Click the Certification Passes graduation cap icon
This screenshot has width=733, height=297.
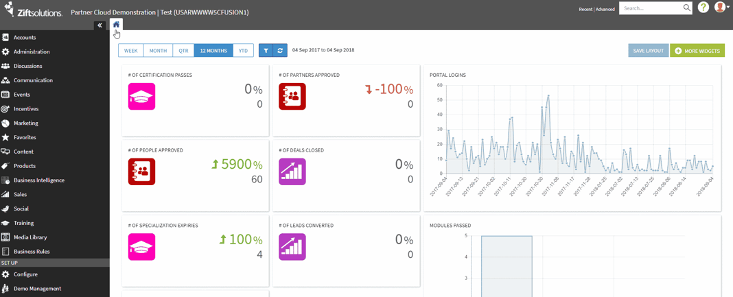141,97
